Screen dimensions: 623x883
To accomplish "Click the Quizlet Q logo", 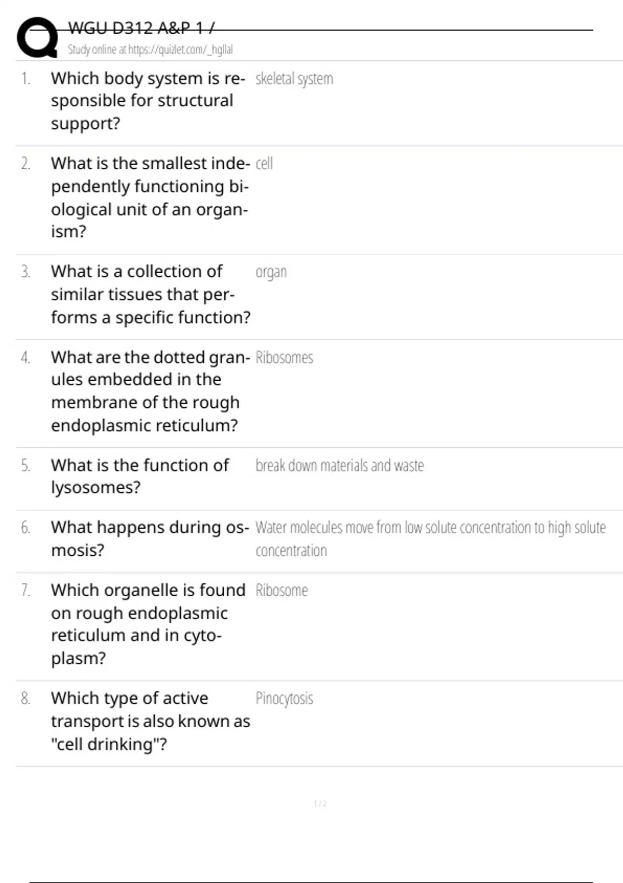I will click(x=37, y=37).
